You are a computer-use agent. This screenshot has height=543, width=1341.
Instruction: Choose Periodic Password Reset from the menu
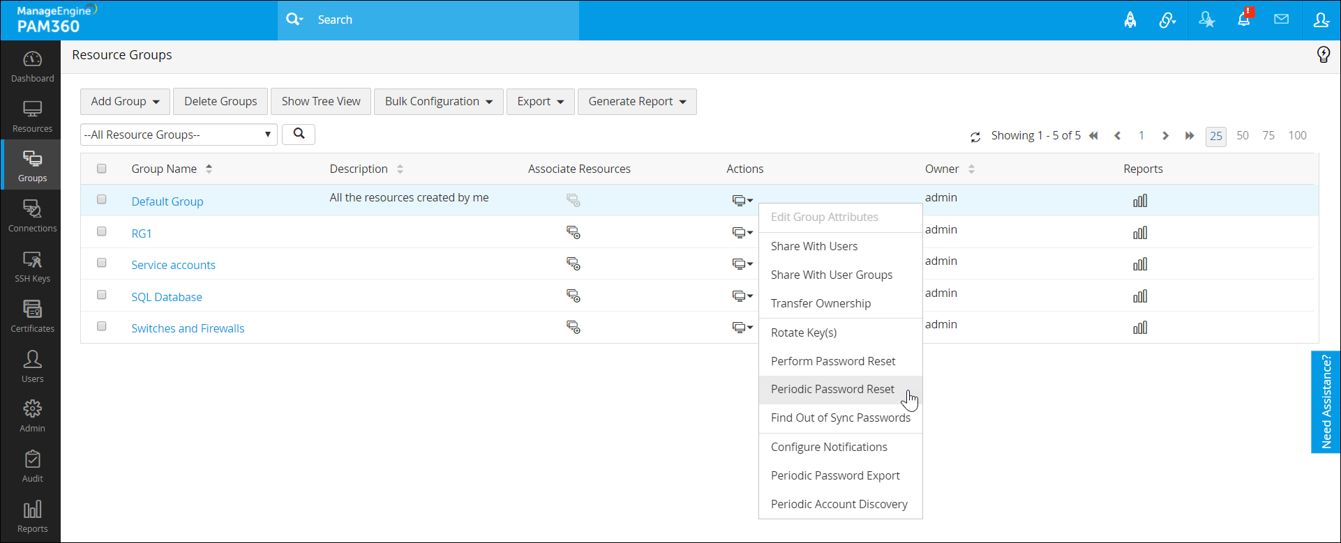(x=832, y=390)
